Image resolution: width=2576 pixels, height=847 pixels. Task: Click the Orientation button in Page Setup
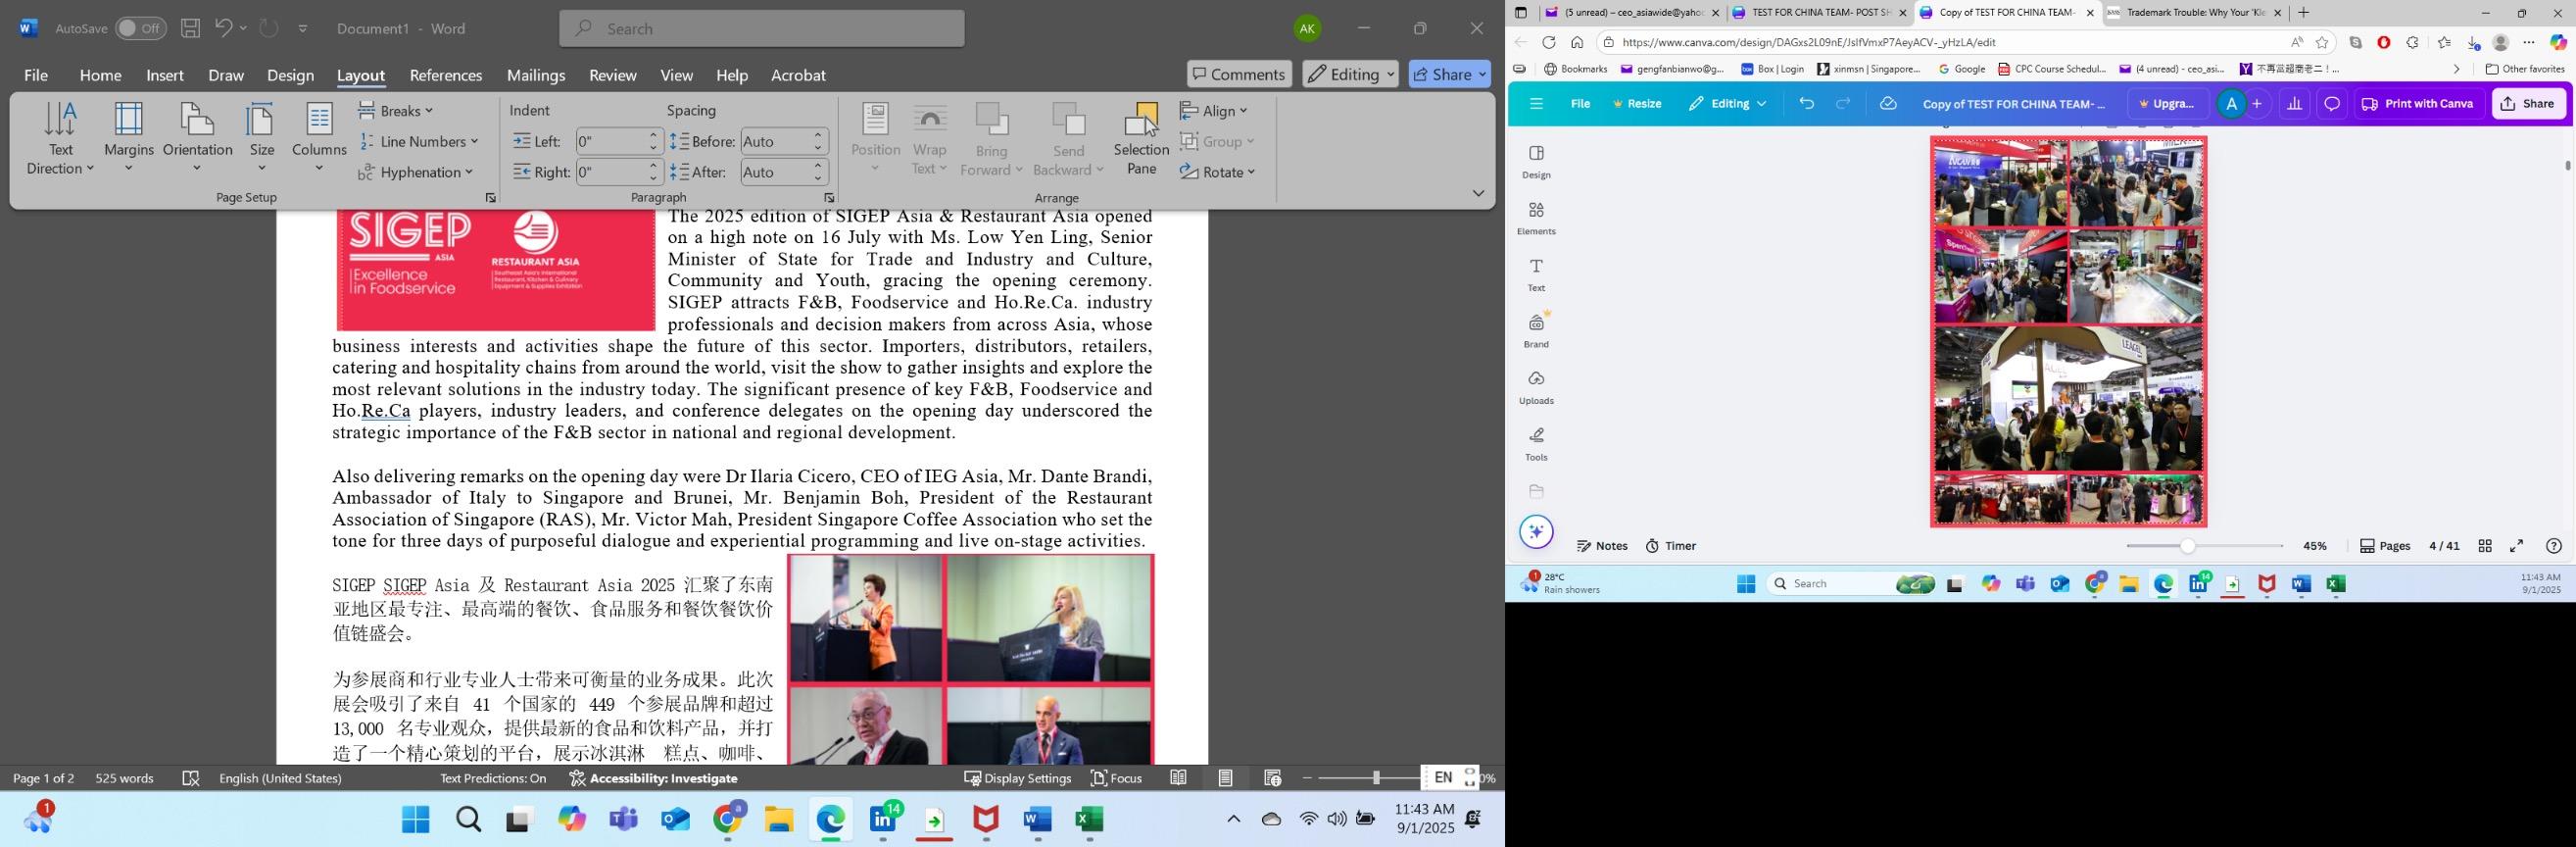click(x=197, y=139)
